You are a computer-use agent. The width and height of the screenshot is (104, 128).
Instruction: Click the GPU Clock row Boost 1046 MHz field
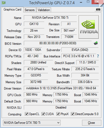point(91,95)
